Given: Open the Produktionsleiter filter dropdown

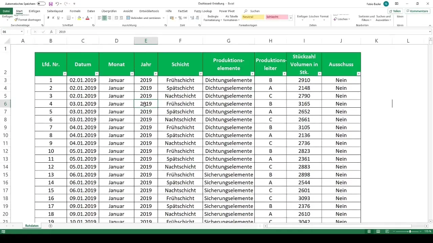Looking at the screenshot, I should 284,74.
